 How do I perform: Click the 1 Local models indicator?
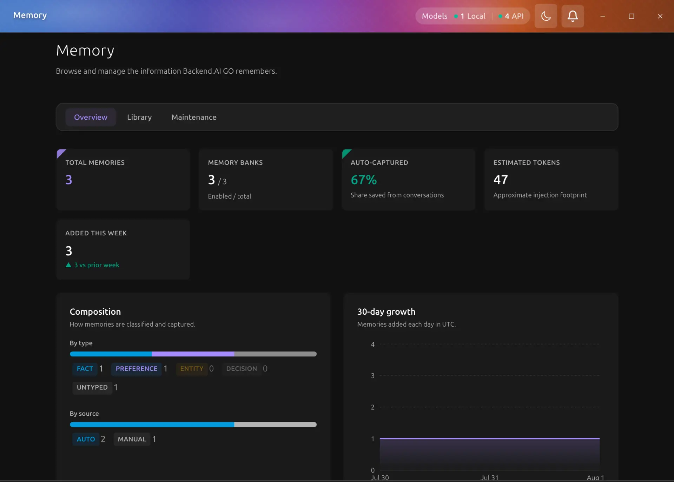click(x=470, y=16)
